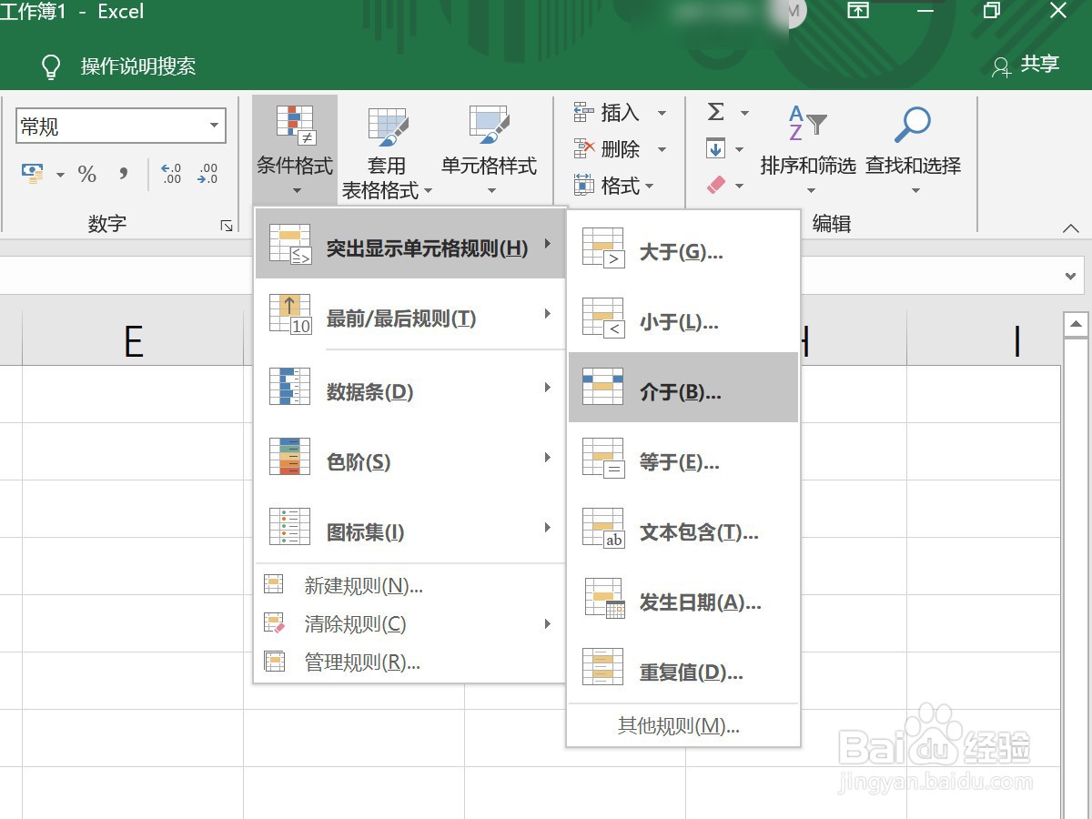Click the vertical scrollbar up arrow
Screen dimensions: 1092x819
coord(1076,324)
